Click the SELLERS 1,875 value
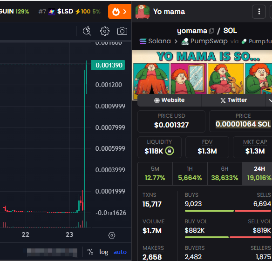 coord(263,257)
